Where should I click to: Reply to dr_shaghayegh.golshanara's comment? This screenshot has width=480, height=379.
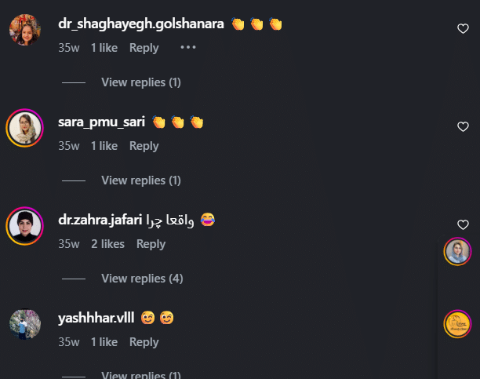pyautogui.click(x=144, y=48)
